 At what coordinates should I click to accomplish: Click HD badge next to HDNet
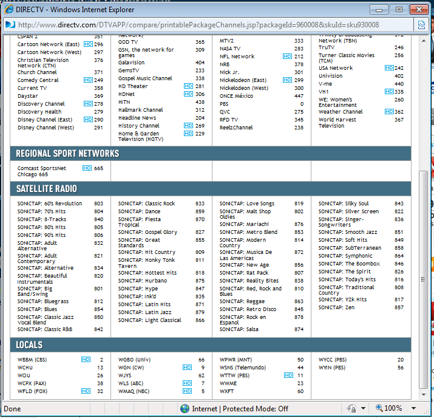click(188, 94)
